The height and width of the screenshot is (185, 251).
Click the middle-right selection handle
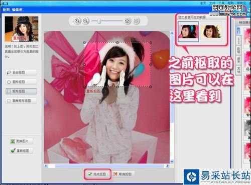coord(151,64)
